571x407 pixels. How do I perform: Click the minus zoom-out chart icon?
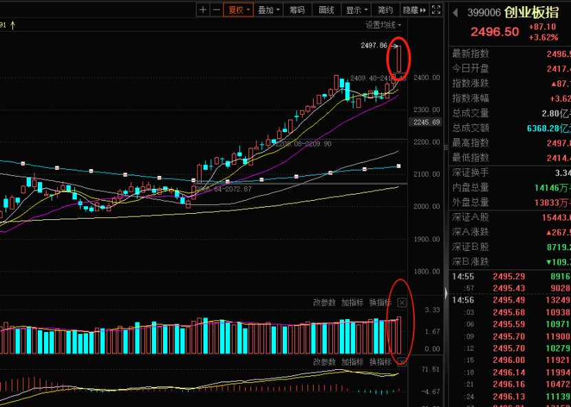216,10
